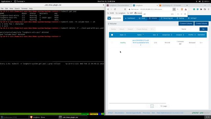The height and width of the screenshot is (119, 211).
Task: Click the Custom Column button
Action: pos(186,23)
